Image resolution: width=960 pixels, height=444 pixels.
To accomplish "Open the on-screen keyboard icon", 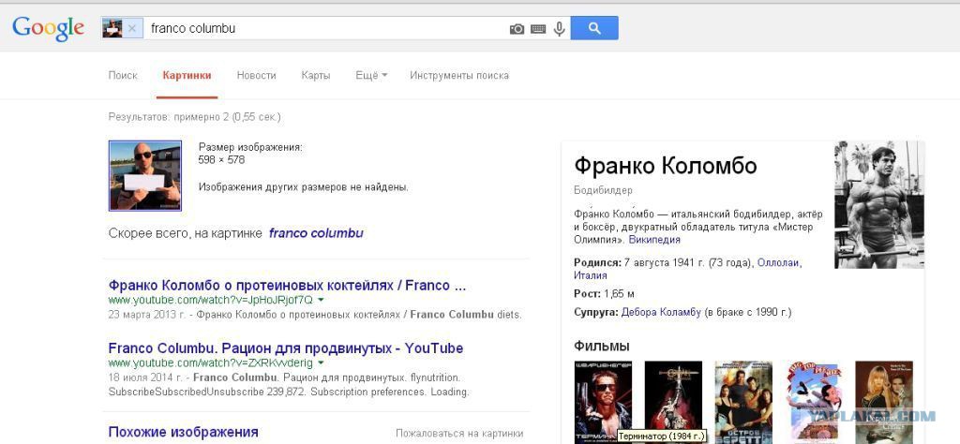I will coord(538,29).
